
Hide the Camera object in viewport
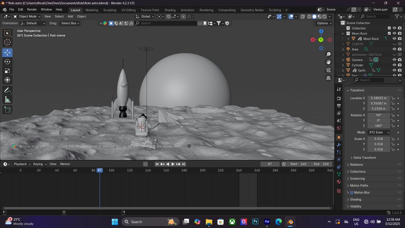tap(394, 60)
